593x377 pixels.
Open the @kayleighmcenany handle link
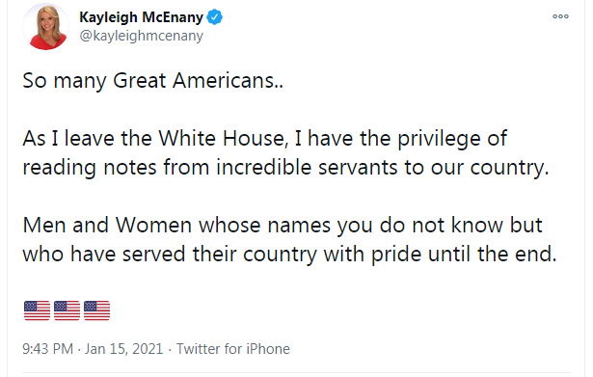(x=141, y=36)
